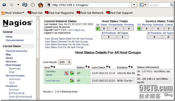
Task: Open All Types under Host Status Totals
Action: click(x=123, y=33)
